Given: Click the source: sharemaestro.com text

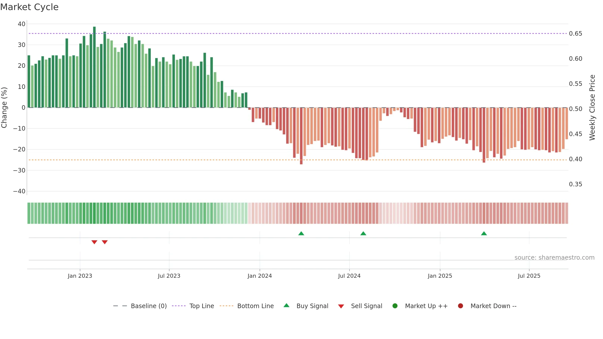Looking at the screenshot, I should (x=555, y=257).
